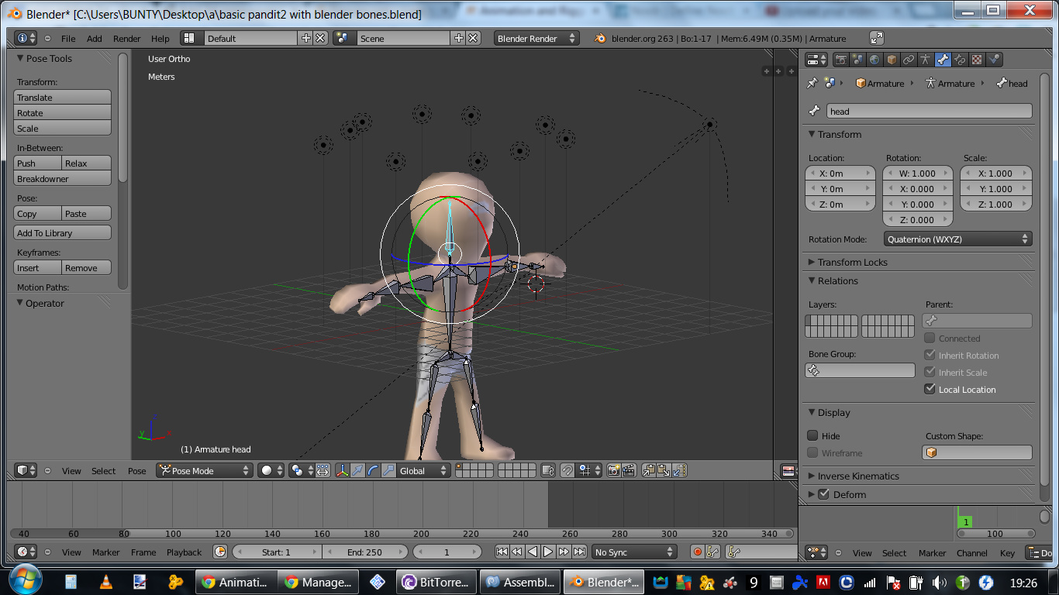This screenshot has height=595, width=1059.
Task: Toggle full screen view icon in info header
Action: click(x=877, y=38)
